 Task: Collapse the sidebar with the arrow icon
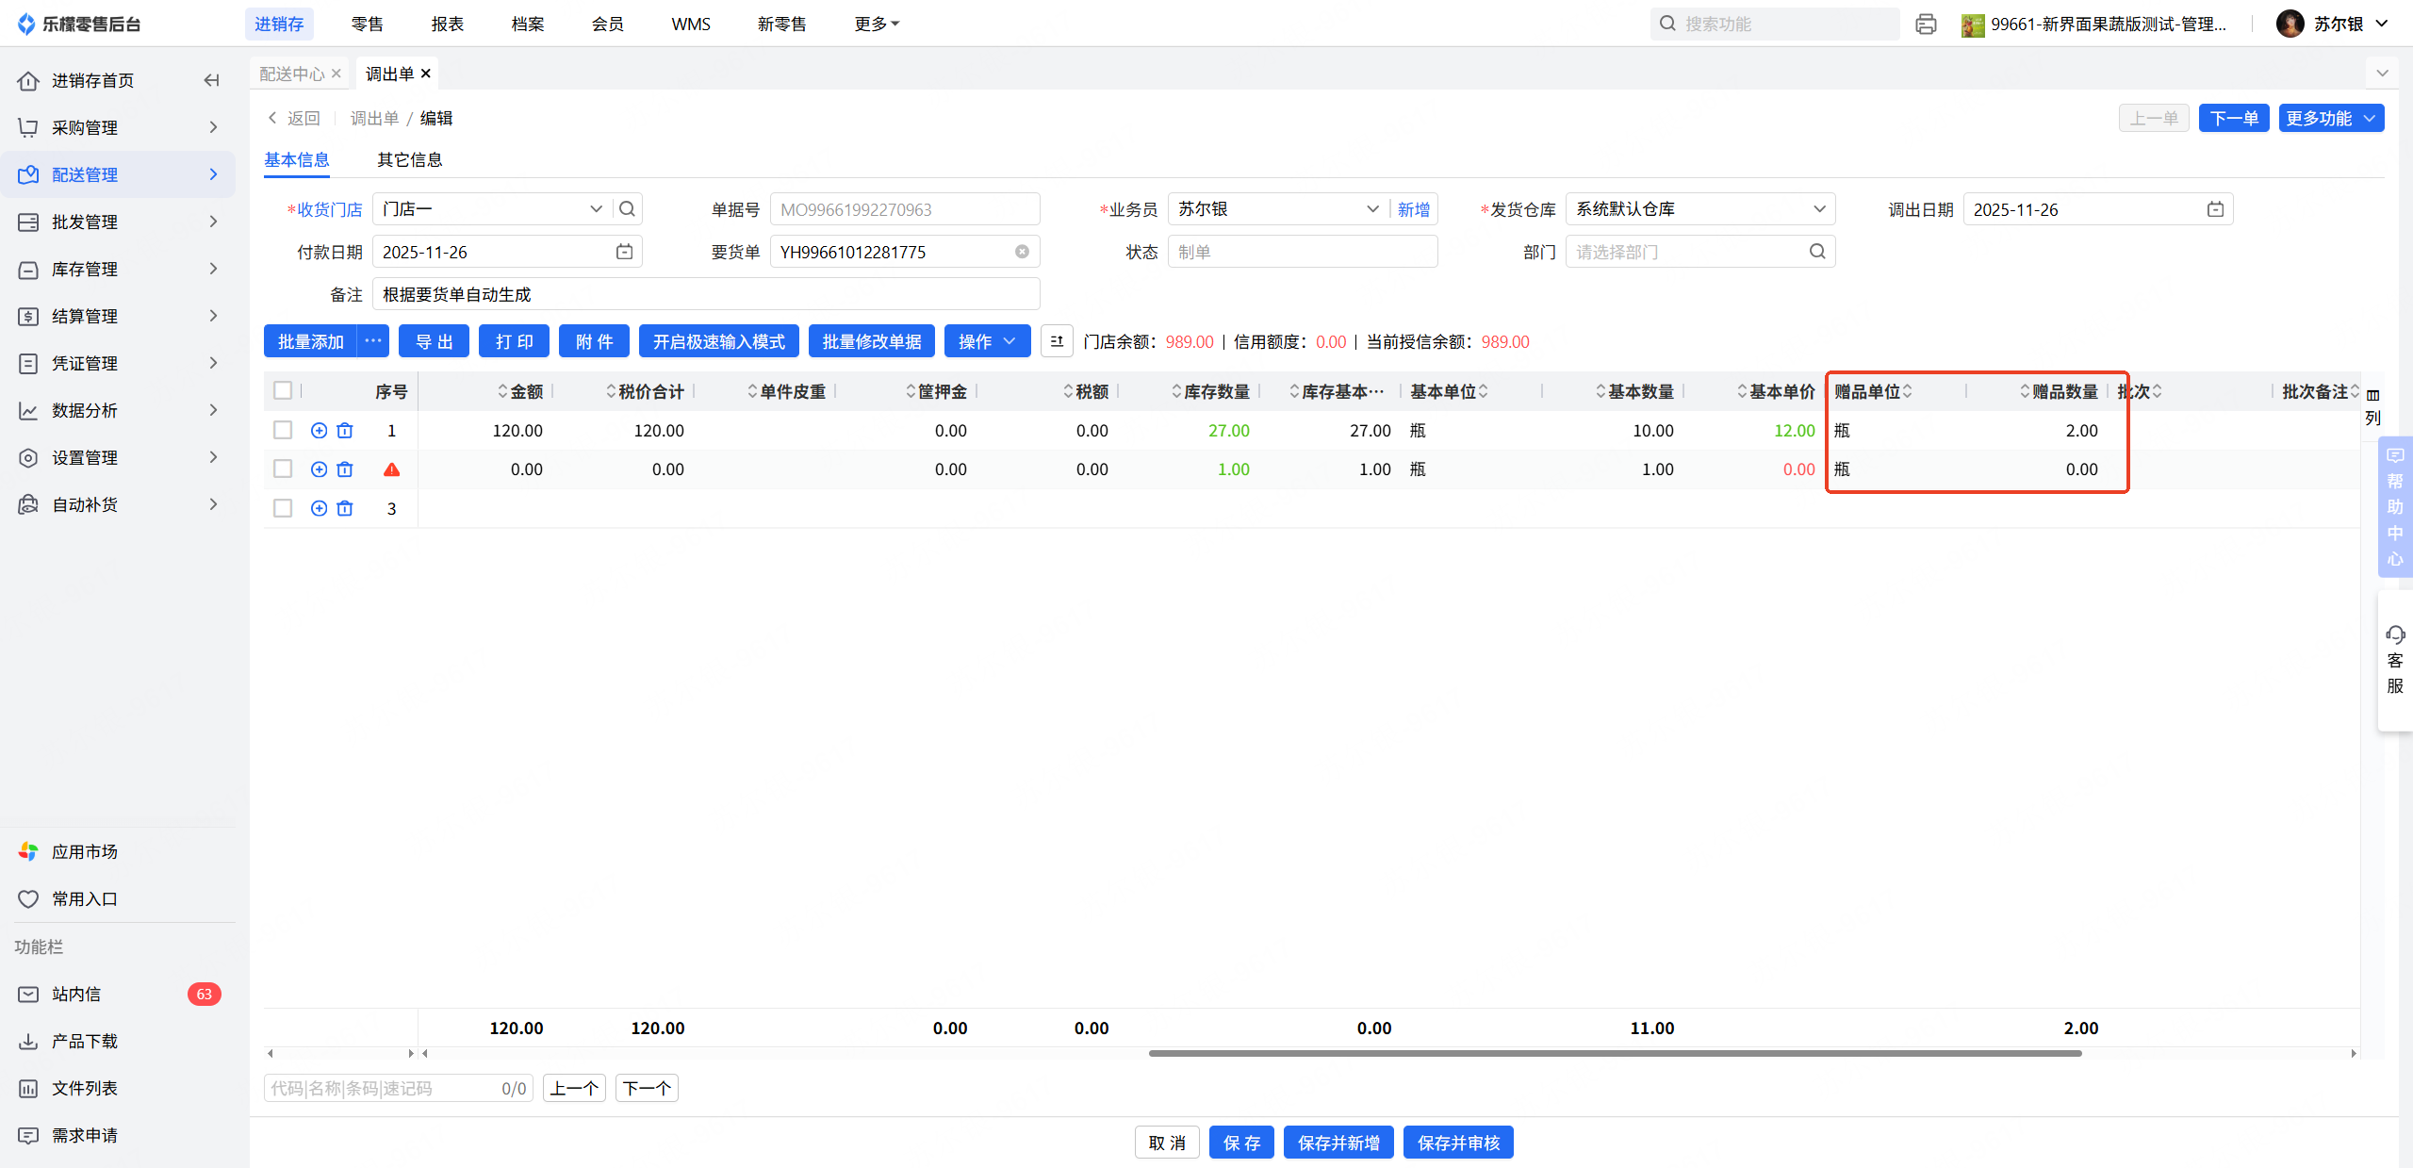[211, 80]
